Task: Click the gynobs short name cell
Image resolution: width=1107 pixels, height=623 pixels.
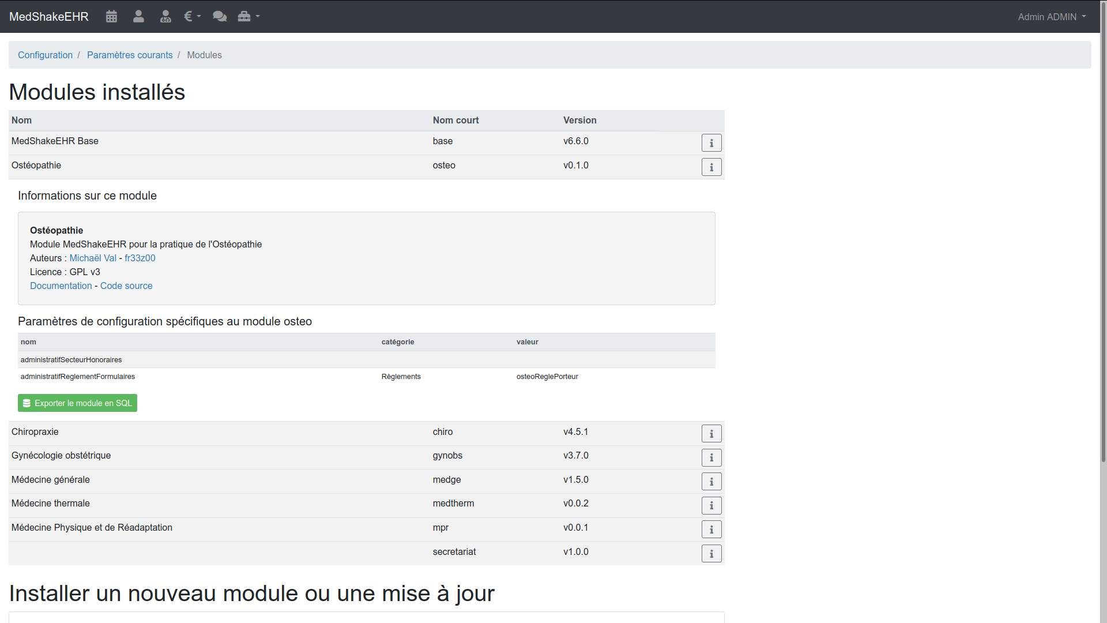Action: pyautogui.click(x=447, y=455)
